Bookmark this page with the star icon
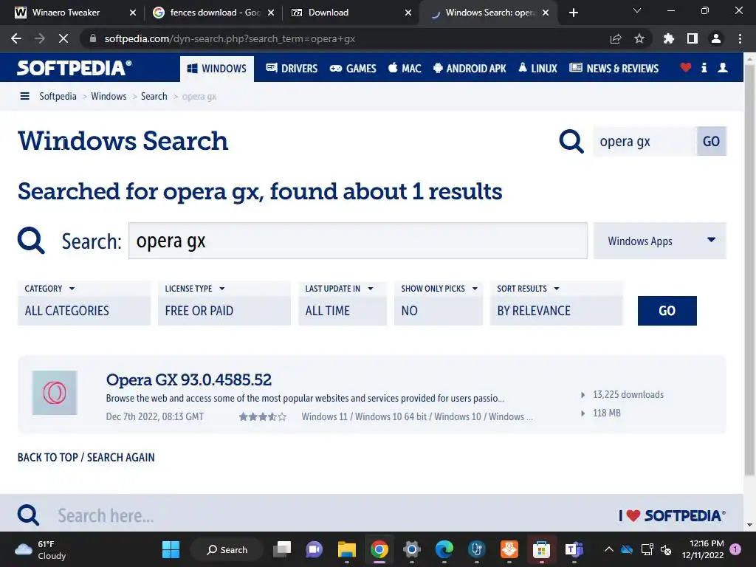 tap(639, 38)
